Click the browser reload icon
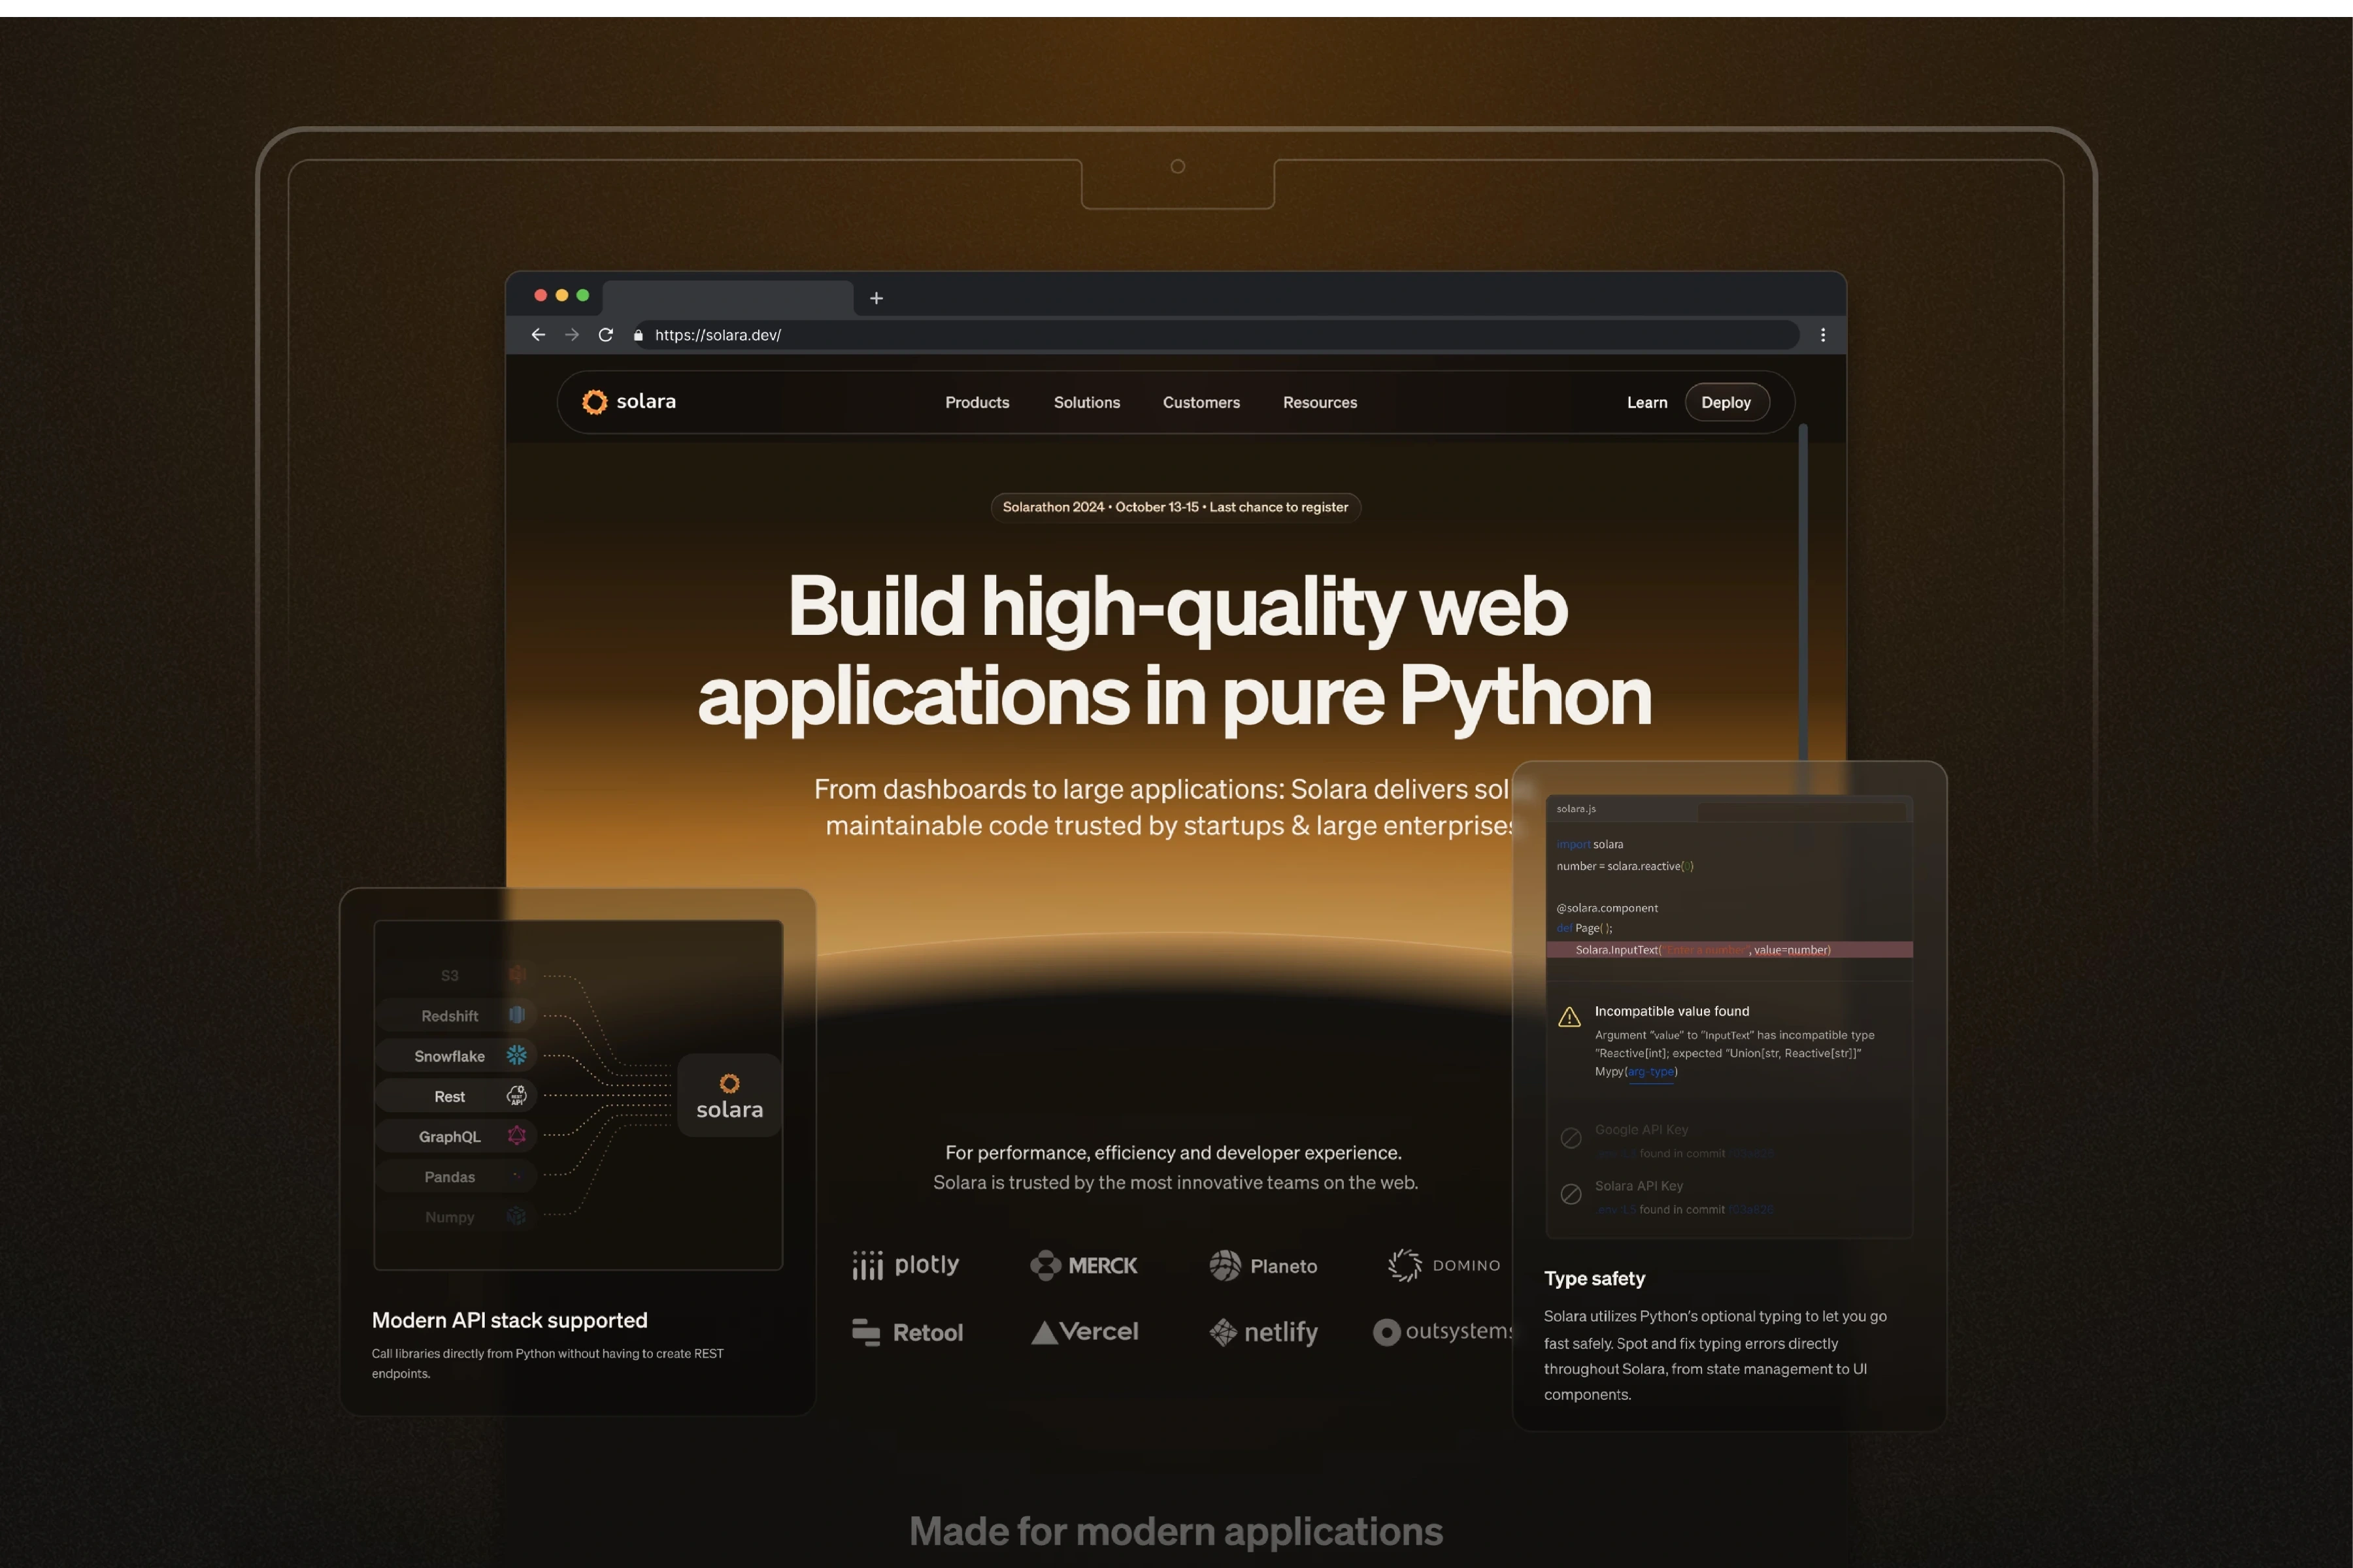This screenshot has height=1568, width=2353. click(605, 335)
